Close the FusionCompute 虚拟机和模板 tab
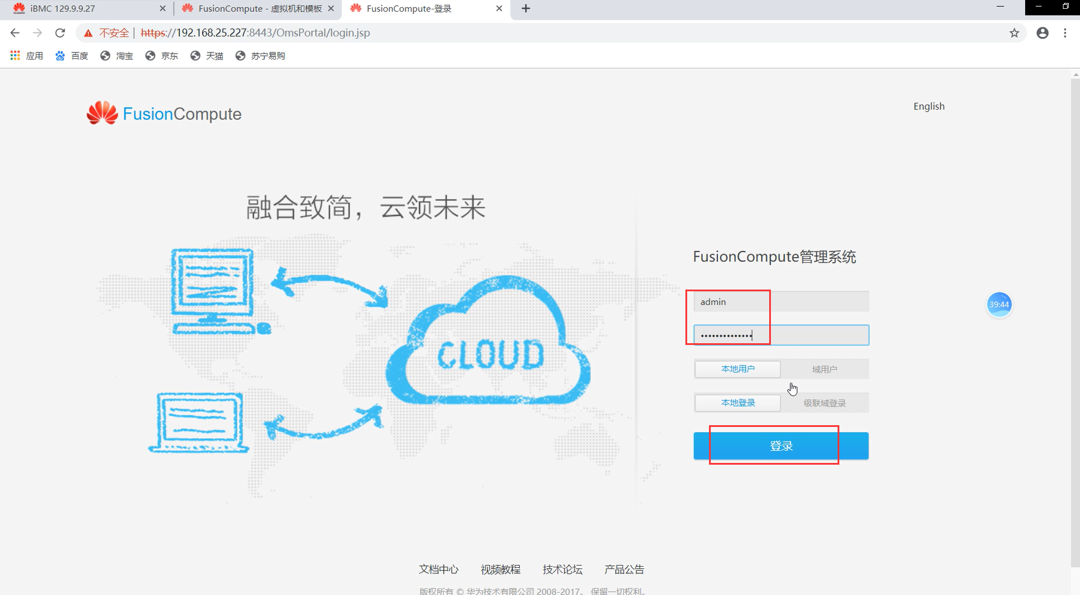Image resolution: width=1080 pixels, height=595 pixels. [x=331, y=8]
